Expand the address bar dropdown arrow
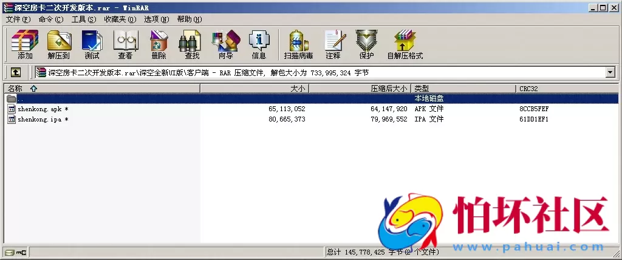 (610, 72)
